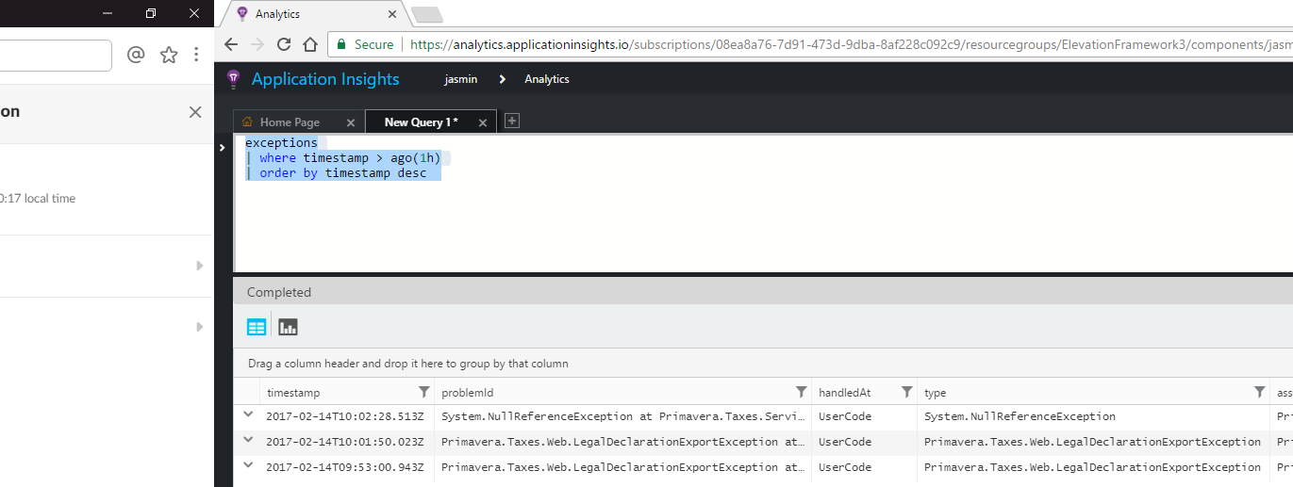Switch to the Home Page tab

pyautogui.click(x=290, y=122)
